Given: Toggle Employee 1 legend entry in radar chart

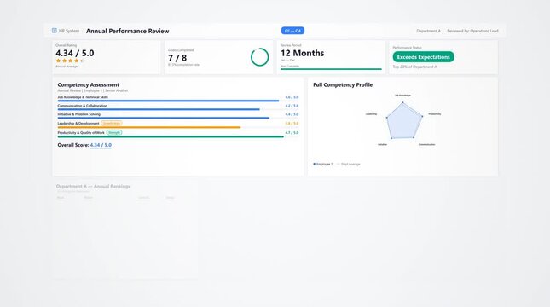Looking at the screenshot, I should pos(322,164).
